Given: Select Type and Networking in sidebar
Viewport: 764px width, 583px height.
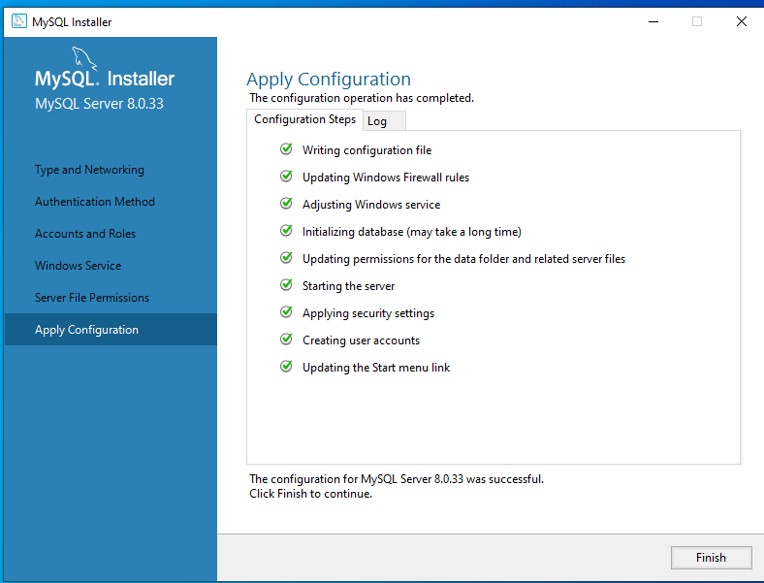Looking at the screenshot, I should coord(89,170).
